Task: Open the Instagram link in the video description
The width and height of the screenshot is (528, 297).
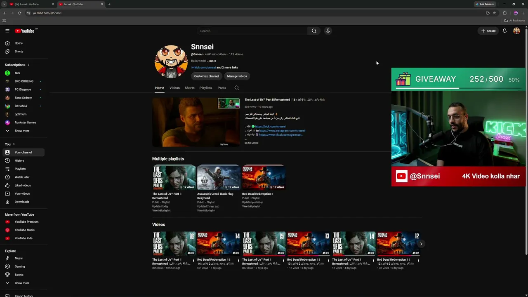Action: tap(282, 131)
